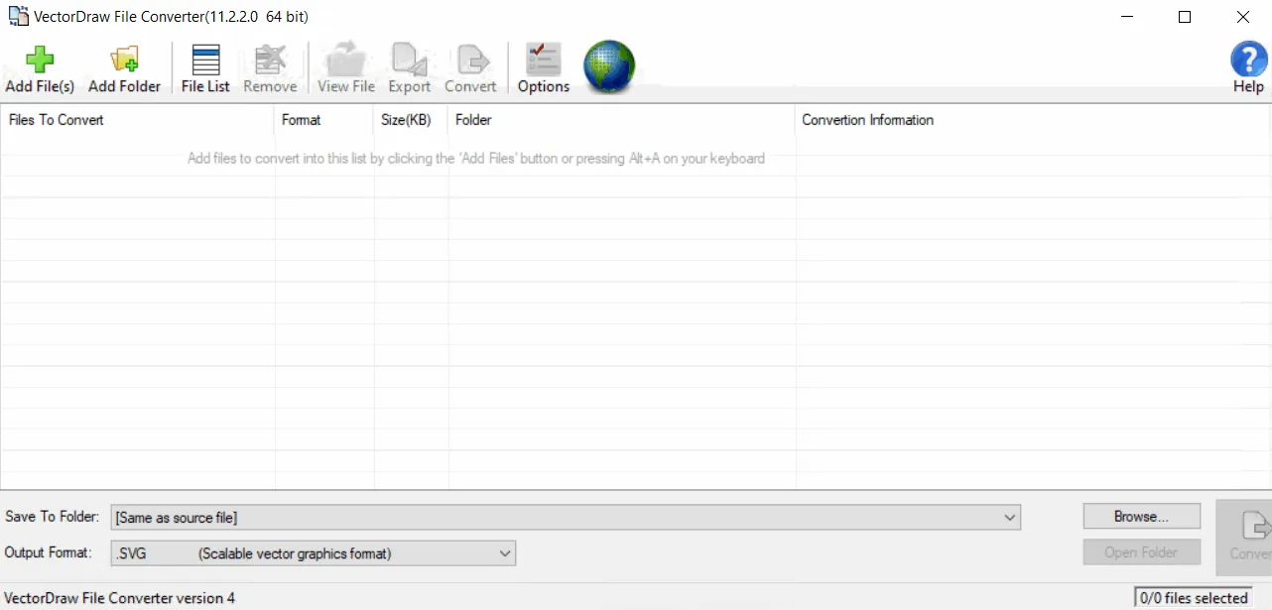
Task: Open the Options settings
Action: point(544,68)
